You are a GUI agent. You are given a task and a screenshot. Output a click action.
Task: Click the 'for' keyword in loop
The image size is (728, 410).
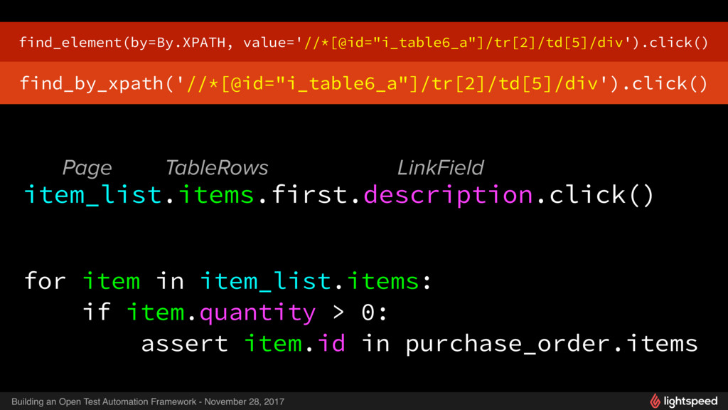[45, 281]
